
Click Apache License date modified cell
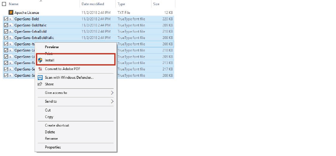point(96,13)
